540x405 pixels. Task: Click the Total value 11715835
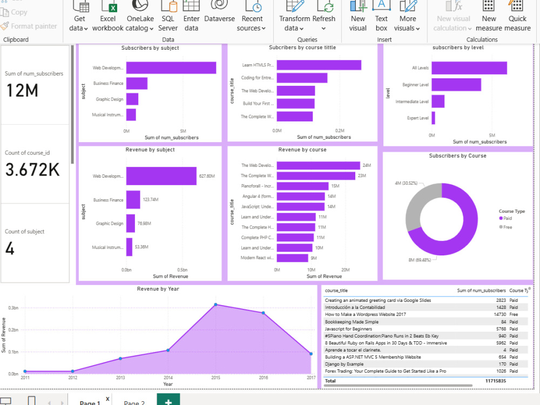tap(496, 381)
